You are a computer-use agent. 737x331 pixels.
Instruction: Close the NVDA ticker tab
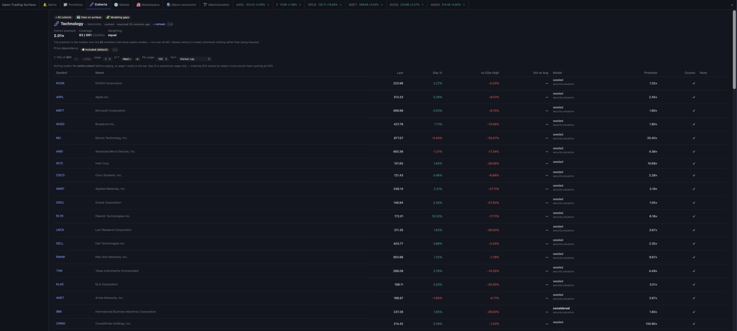[x=422, y=5]
